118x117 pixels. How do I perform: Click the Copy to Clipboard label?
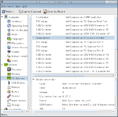click(x=31, y=12)
